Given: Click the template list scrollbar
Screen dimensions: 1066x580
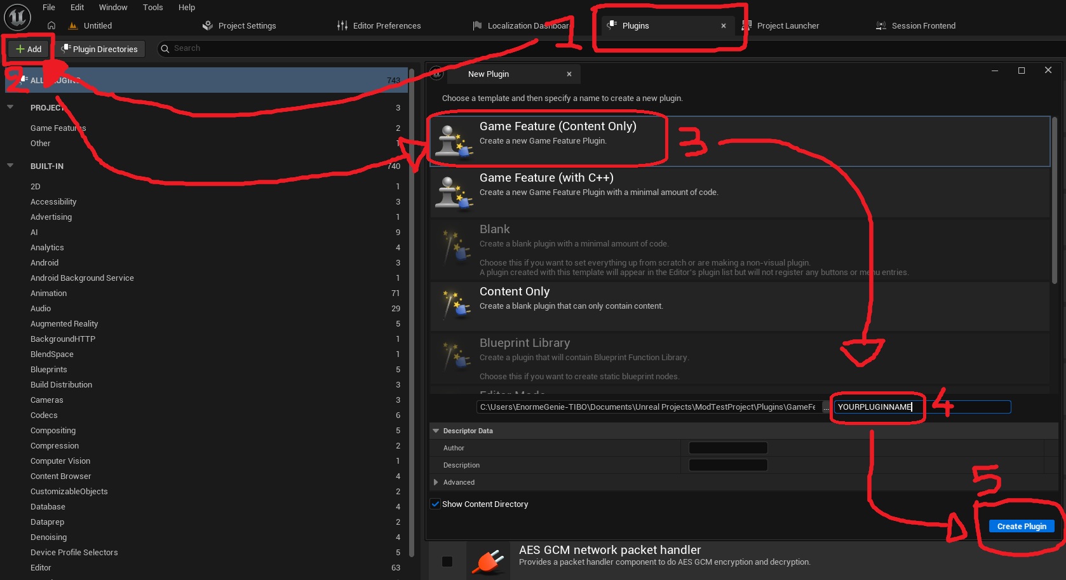Looking at the screenshot, I should click(x=1055, y=200).
